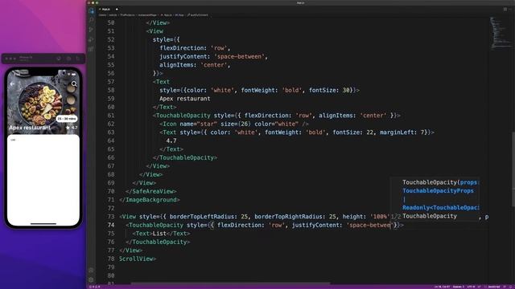Tap the search magnifier in the simulator app
The width and height of the screenshot is (515, 289).
pos(74,83)
